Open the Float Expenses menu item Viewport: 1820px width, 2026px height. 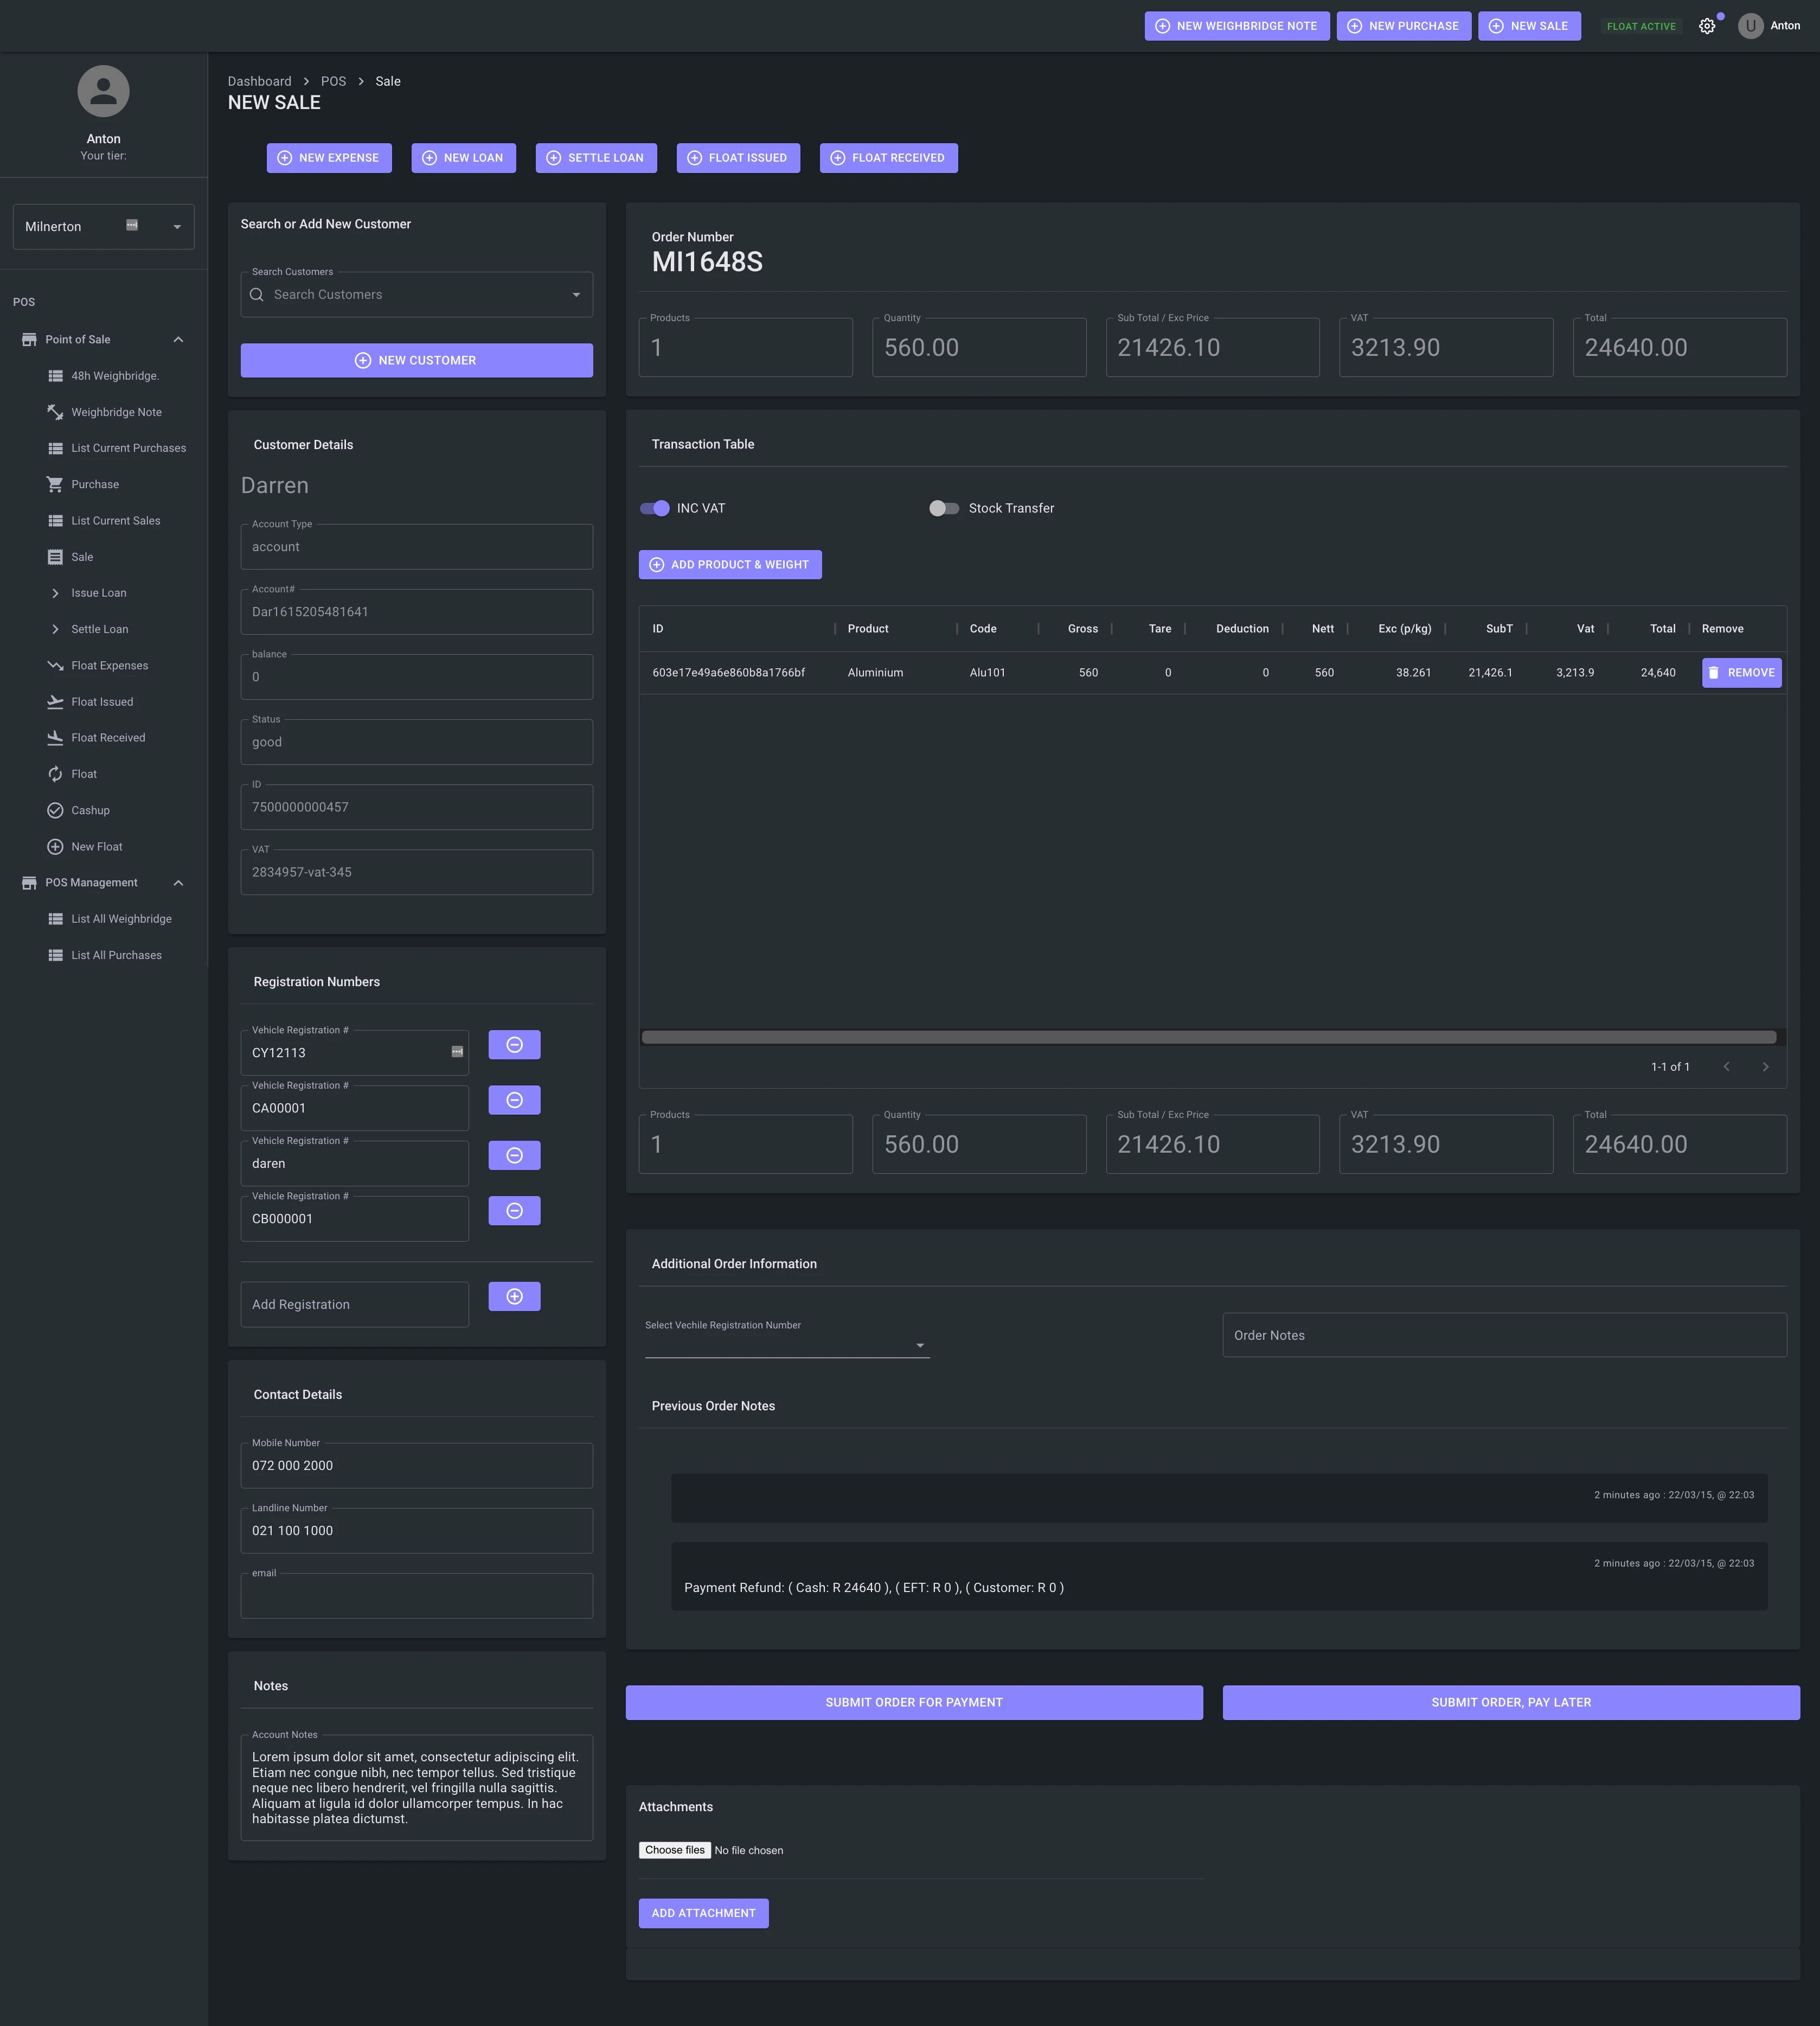click(x=109, y=666)
